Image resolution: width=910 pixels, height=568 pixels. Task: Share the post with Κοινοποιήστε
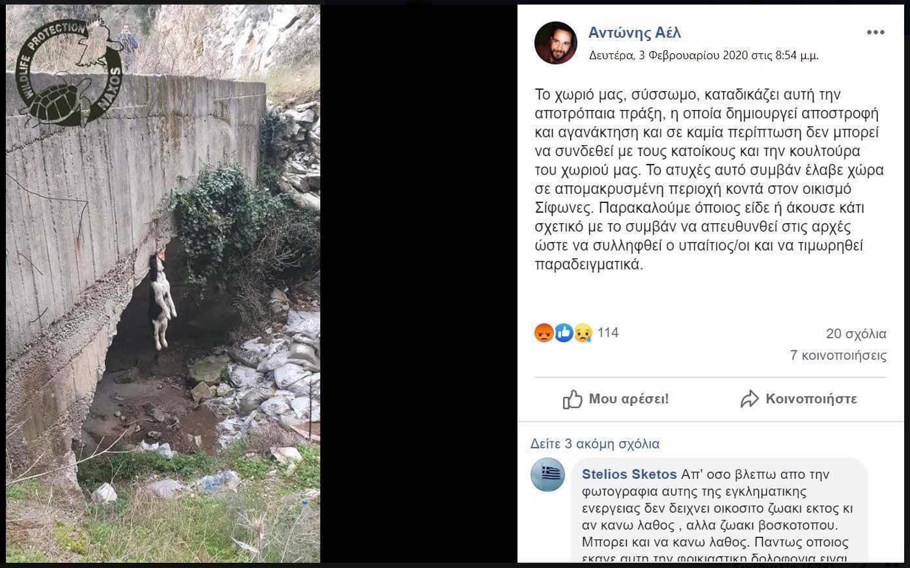[799, 399]
